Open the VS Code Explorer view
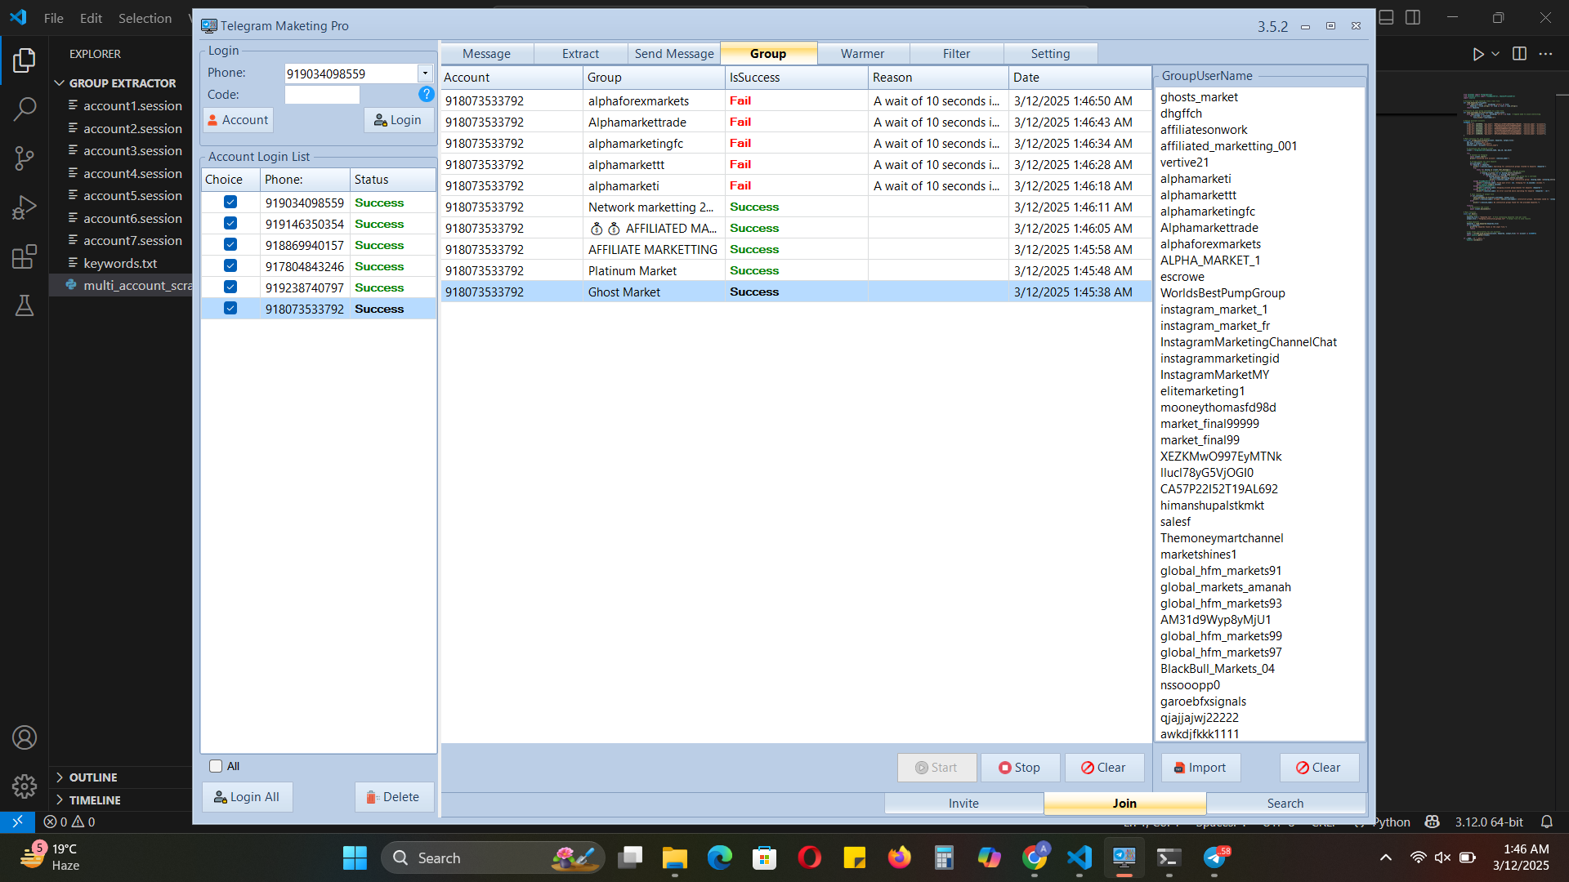This screenshot has width=1569, height=882. click(25, 60)
